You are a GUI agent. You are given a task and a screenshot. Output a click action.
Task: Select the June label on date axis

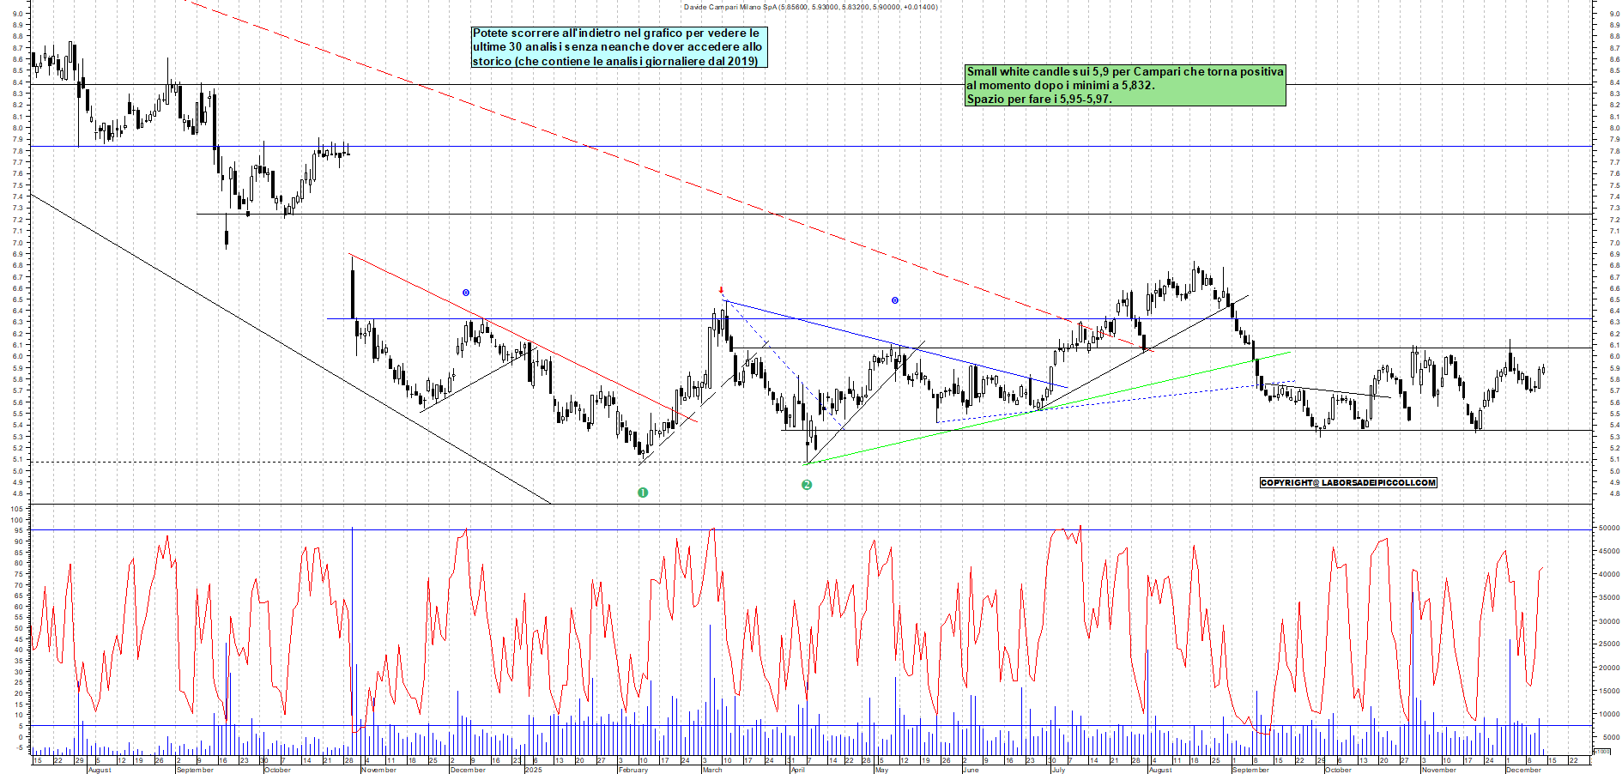point(971,770)
